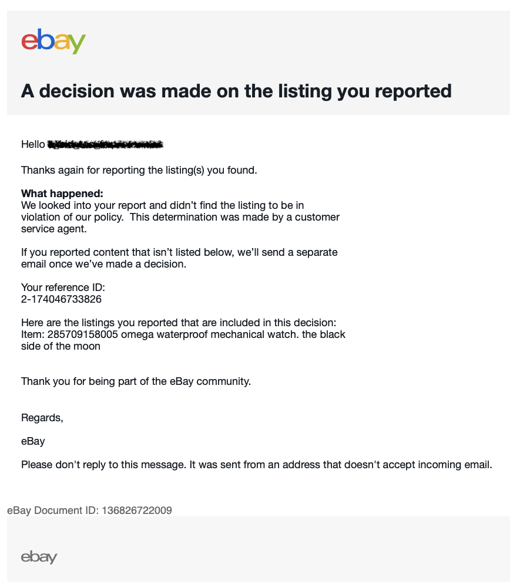Click the 'customer service agent' sentence
This screenshot has height=582, width=510.
tap(180, 223)
